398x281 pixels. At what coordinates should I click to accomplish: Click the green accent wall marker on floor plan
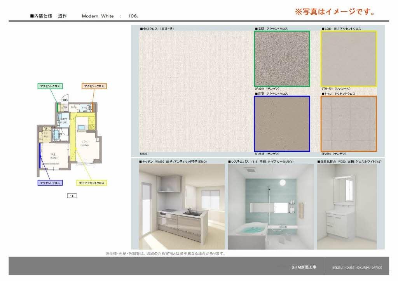(x=58, y=108)
